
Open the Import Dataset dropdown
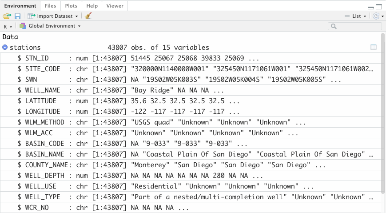tap(53, 16)
